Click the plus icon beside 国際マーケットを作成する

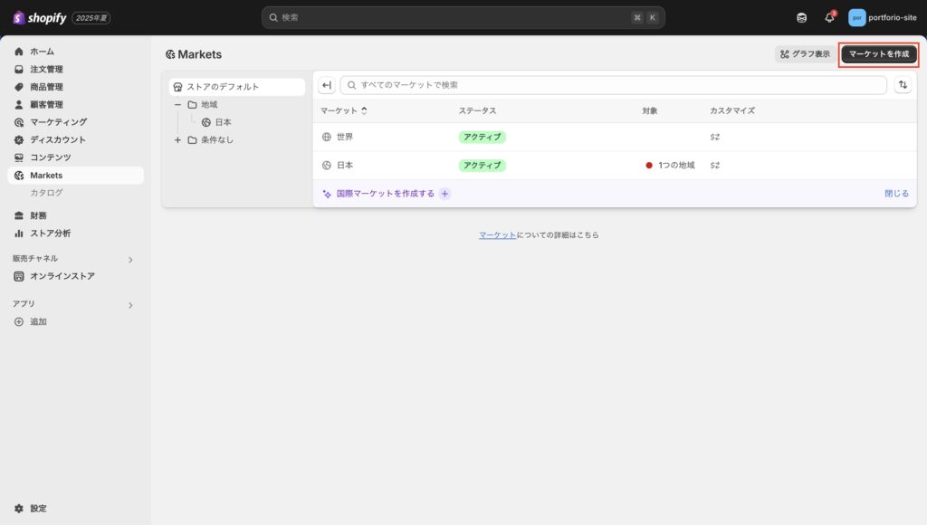tap(444, 194)
